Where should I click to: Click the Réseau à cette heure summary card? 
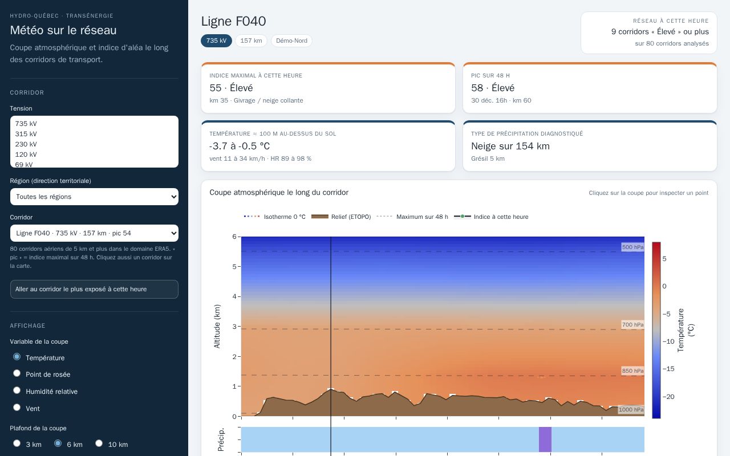(x=649, y=33)
